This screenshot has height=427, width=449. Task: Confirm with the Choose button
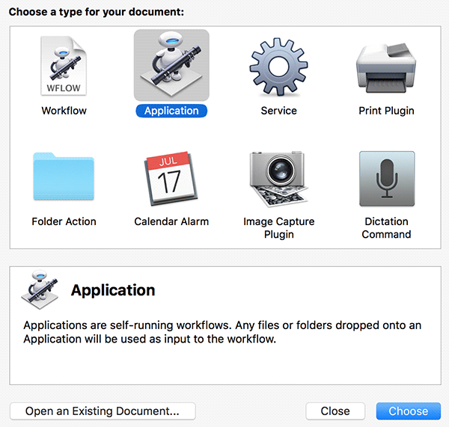409,411
